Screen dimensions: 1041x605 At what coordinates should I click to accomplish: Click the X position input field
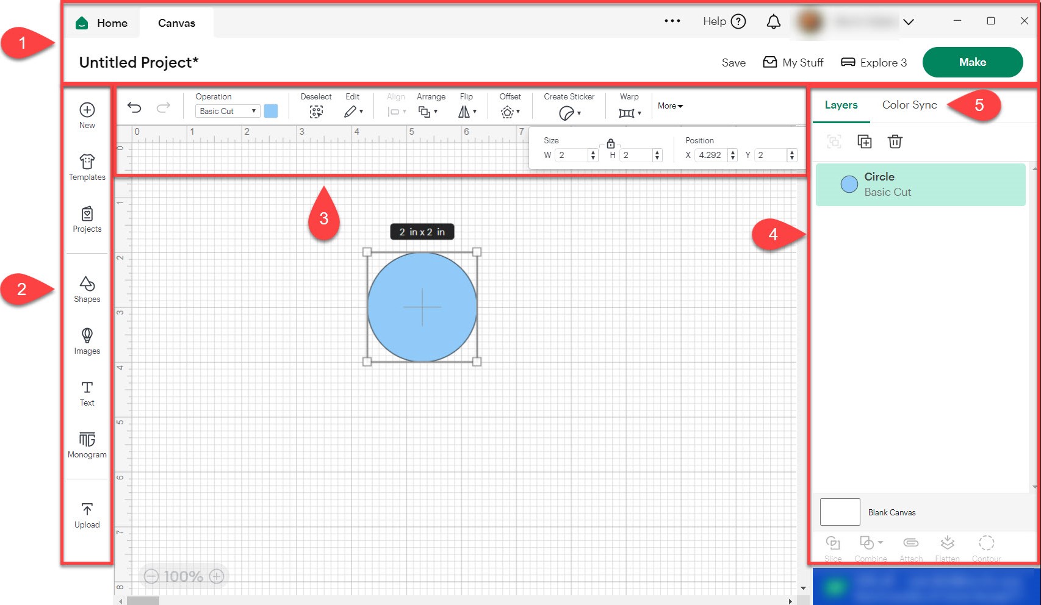tap(711, 155)
